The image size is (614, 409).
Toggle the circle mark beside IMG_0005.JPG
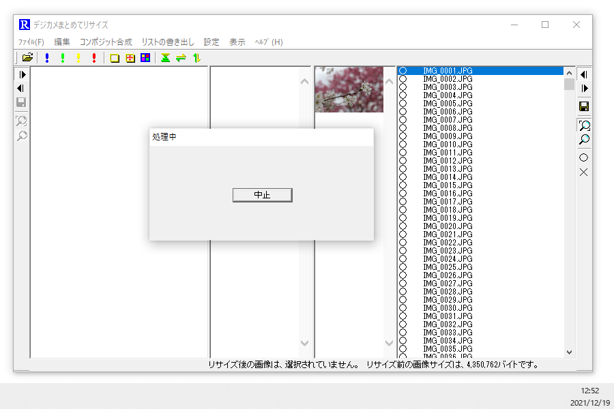tap(403, 104)
